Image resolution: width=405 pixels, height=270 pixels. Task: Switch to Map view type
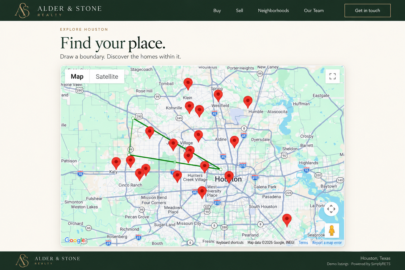tap(77, 76)
